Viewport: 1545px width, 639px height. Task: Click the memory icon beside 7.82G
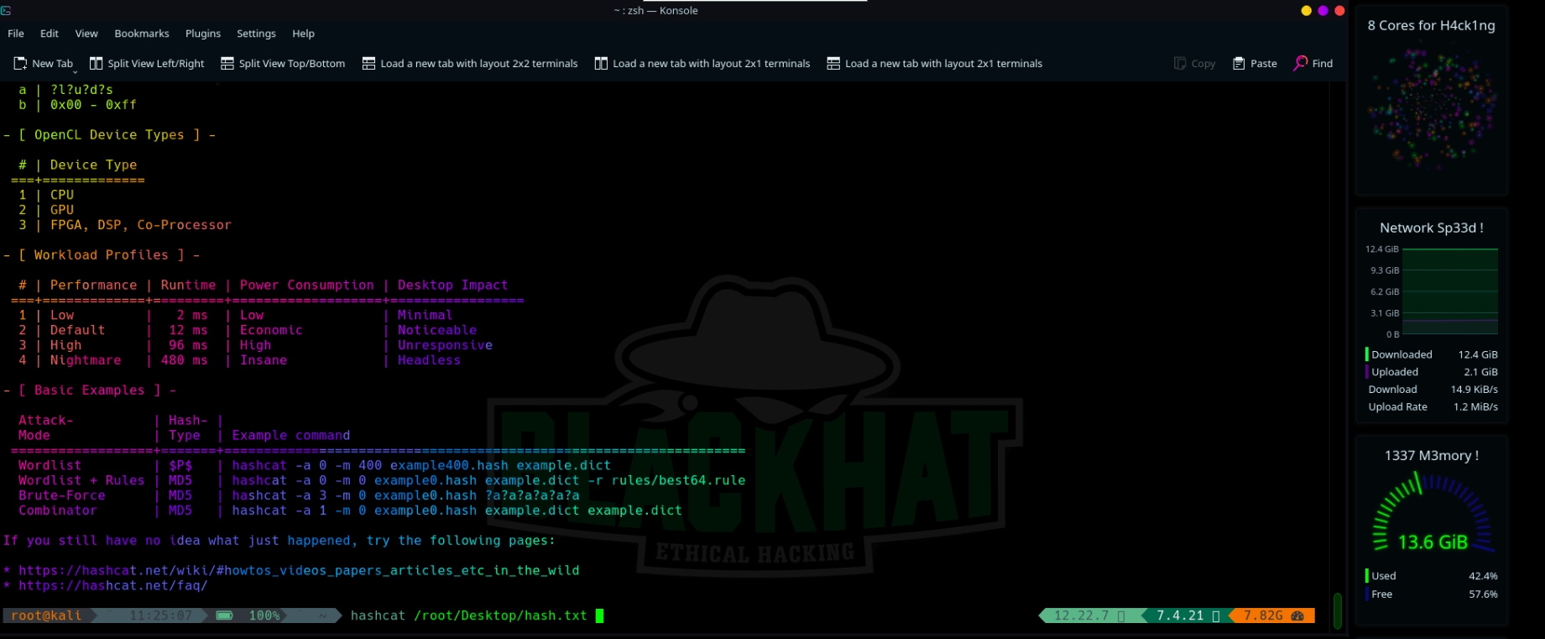1297,615
